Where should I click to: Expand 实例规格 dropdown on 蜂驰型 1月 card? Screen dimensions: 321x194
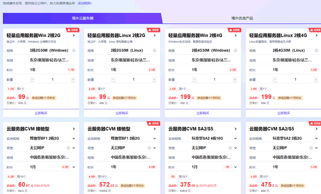[73, 139]
